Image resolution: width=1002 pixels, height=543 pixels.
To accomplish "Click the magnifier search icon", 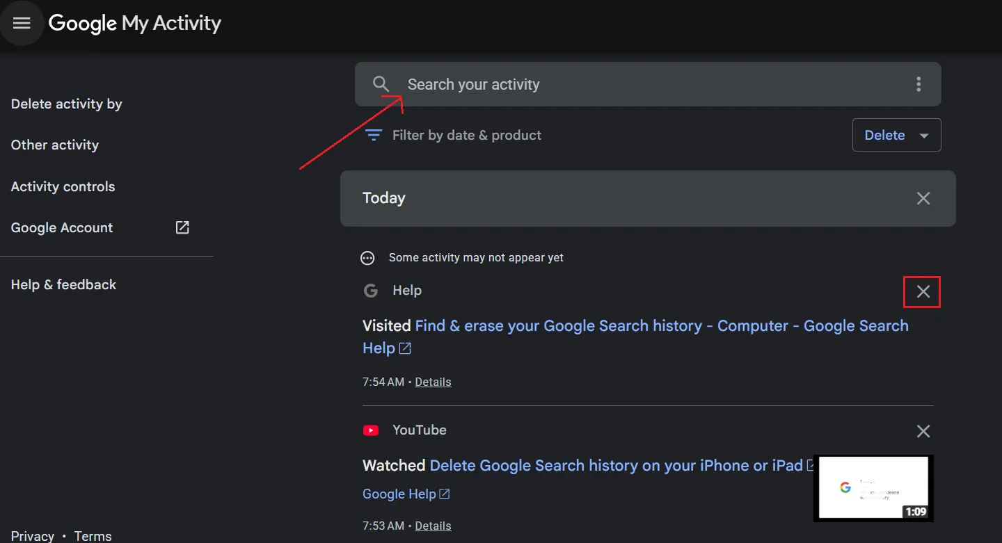I will click(381, 84).
